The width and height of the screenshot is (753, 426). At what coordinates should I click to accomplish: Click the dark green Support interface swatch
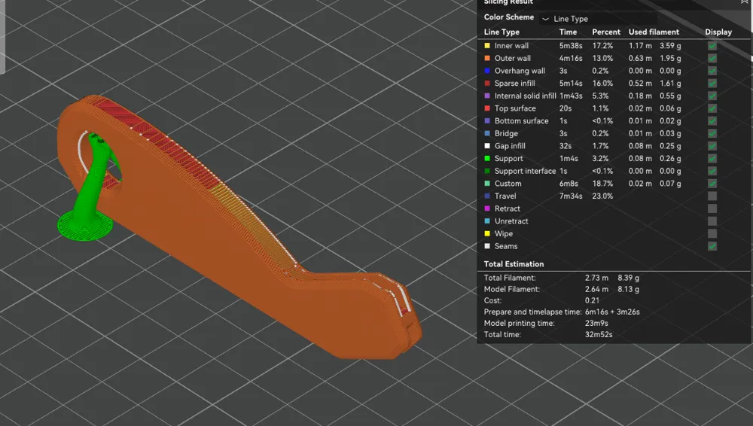487,171
